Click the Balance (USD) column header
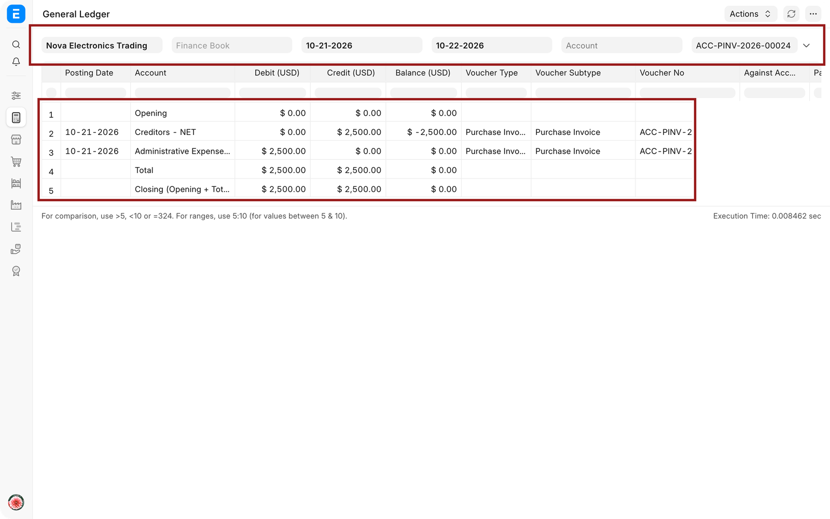830x519 pixels. (x=423, y=73)
